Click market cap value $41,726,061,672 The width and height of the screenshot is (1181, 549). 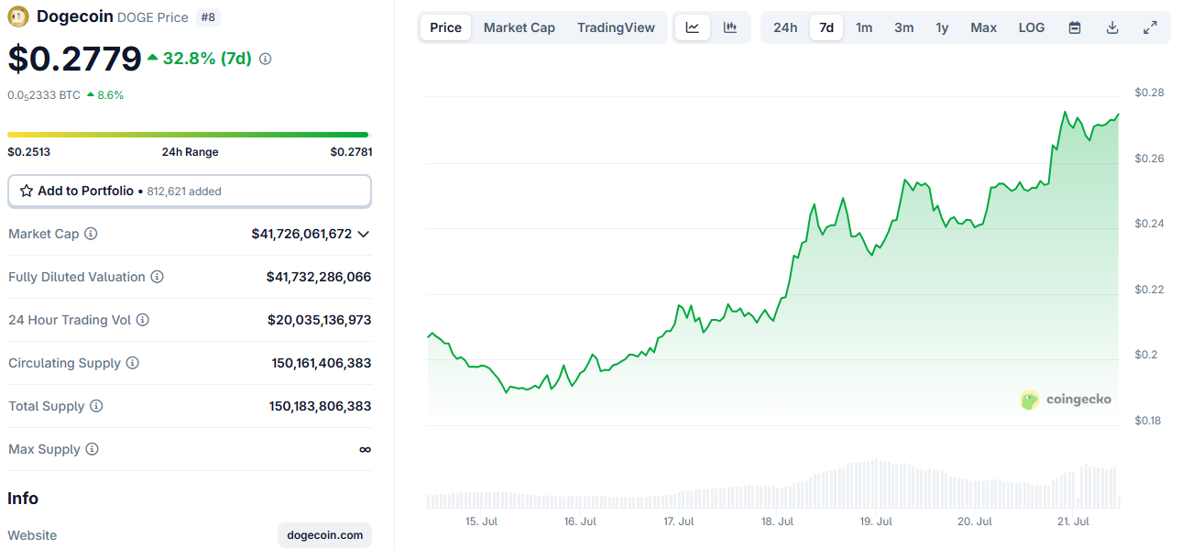click(301, 234)
